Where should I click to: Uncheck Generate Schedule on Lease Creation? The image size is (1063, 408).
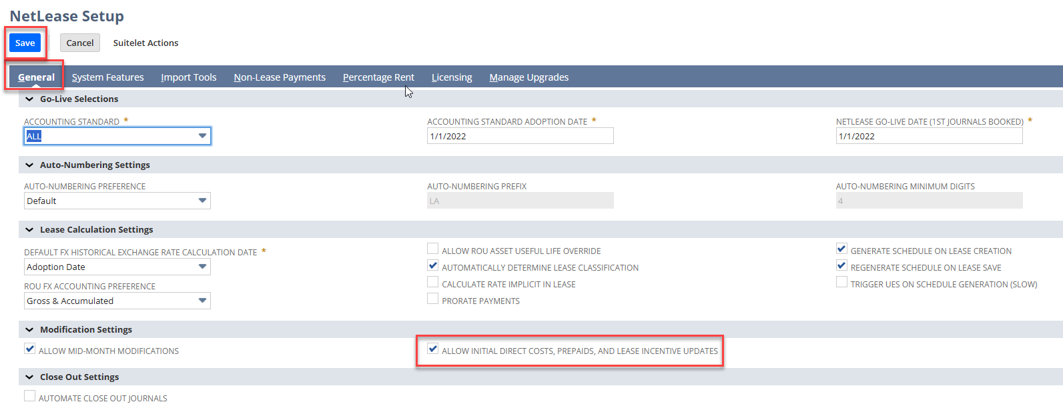tap(842, 249)
